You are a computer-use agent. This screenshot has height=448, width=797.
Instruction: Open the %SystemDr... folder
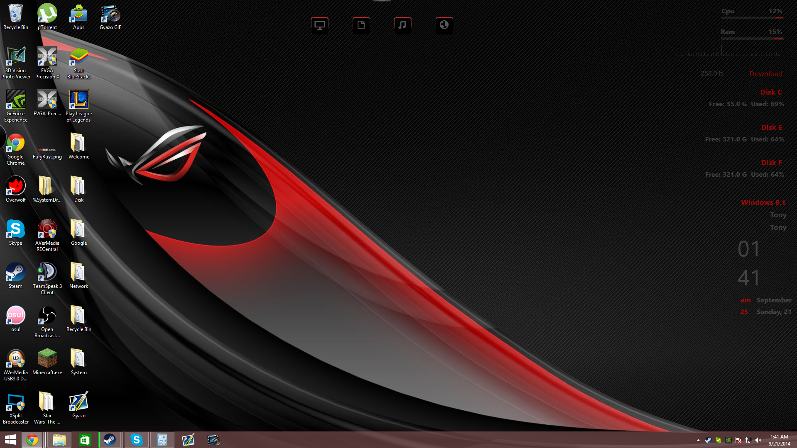[x=47, y=189]
